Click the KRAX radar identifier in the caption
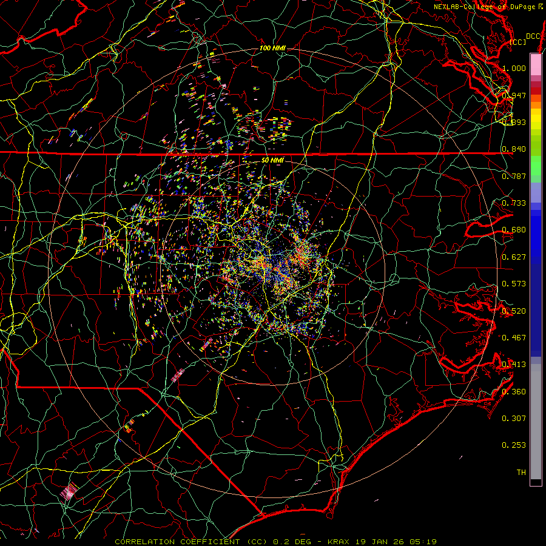546x546 pixels. (x=339, y=542)
